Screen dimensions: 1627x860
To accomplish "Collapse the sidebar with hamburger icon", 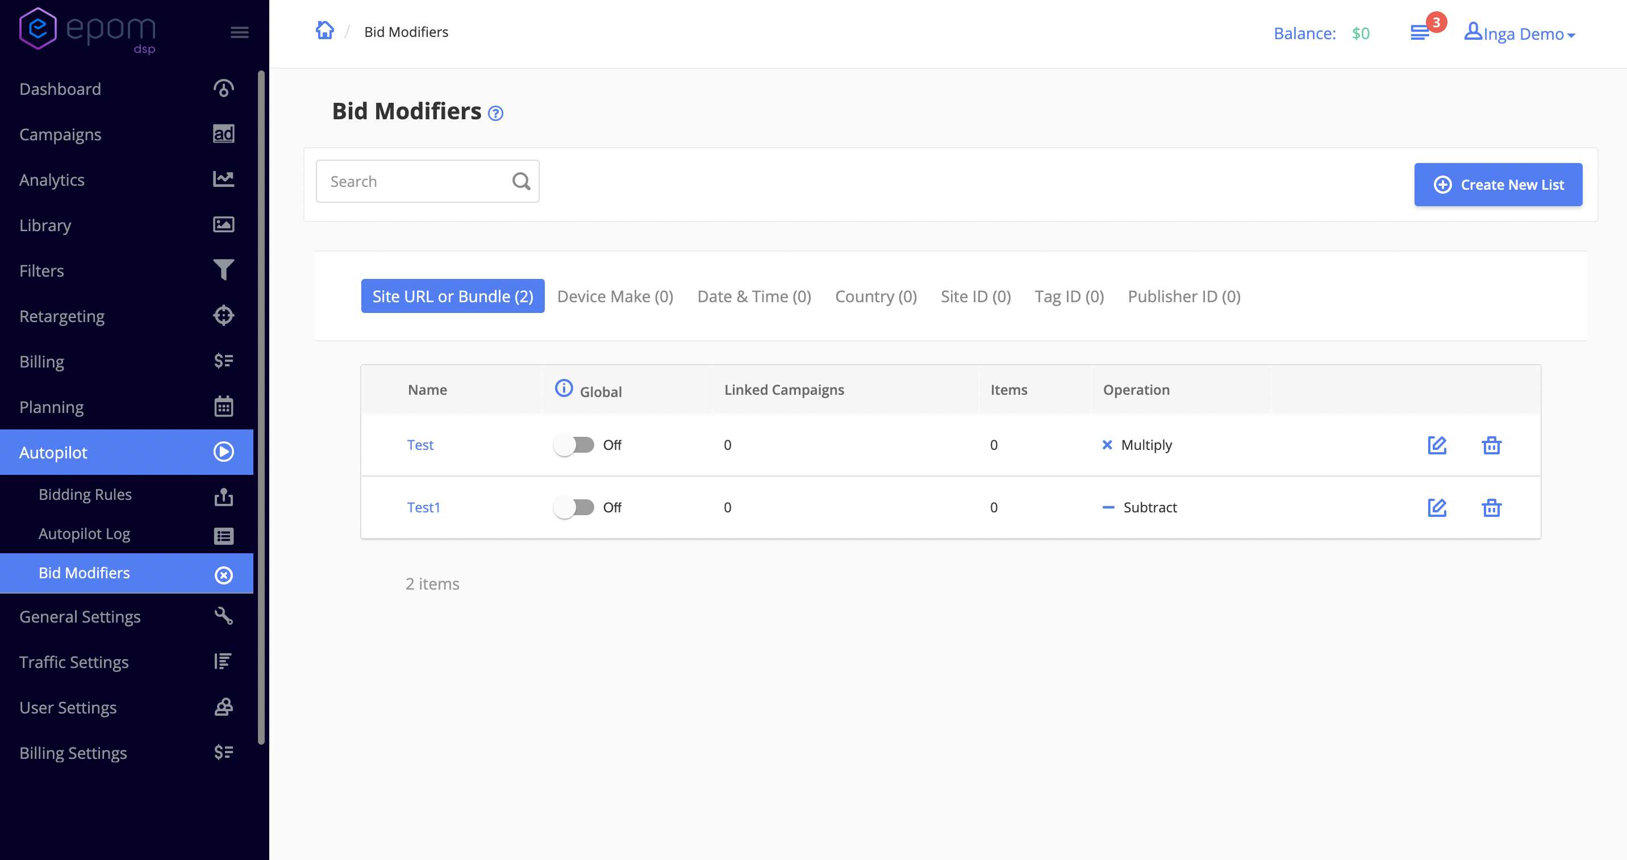I will point(239,32).
